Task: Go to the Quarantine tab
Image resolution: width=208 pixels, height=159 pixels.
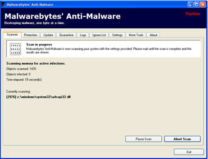Action: pos(66,35)
